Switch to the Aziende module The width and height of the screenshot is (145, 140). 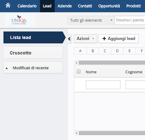click(x=64, y=6)
